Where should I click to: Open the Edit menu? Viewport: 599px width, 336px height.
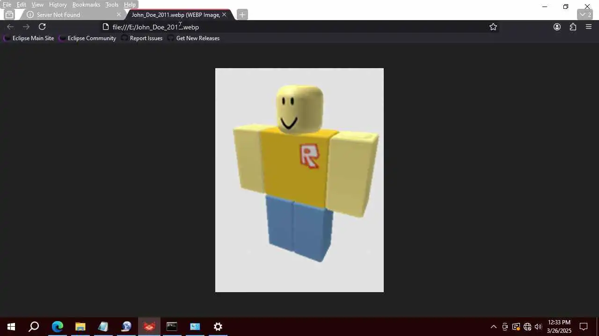pyautogui.click(x=22, y=5)
